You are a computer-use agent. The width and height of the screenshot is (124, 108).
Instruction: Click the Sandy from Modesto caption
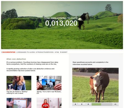(x=49, y=92)
